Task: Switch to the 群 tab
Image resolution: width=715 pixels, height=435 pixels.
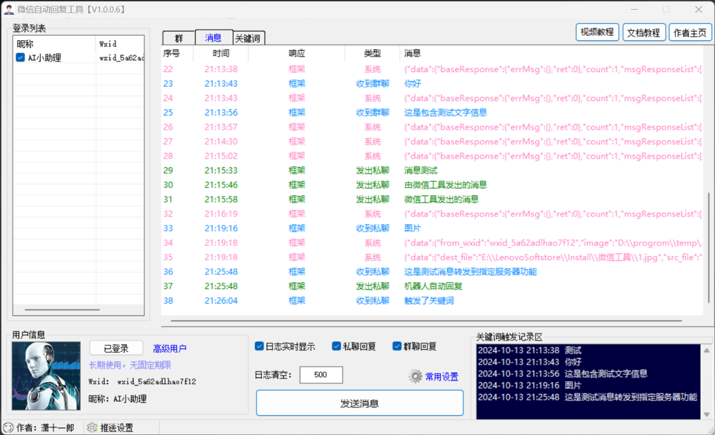Action: click(x=179, y=38)
